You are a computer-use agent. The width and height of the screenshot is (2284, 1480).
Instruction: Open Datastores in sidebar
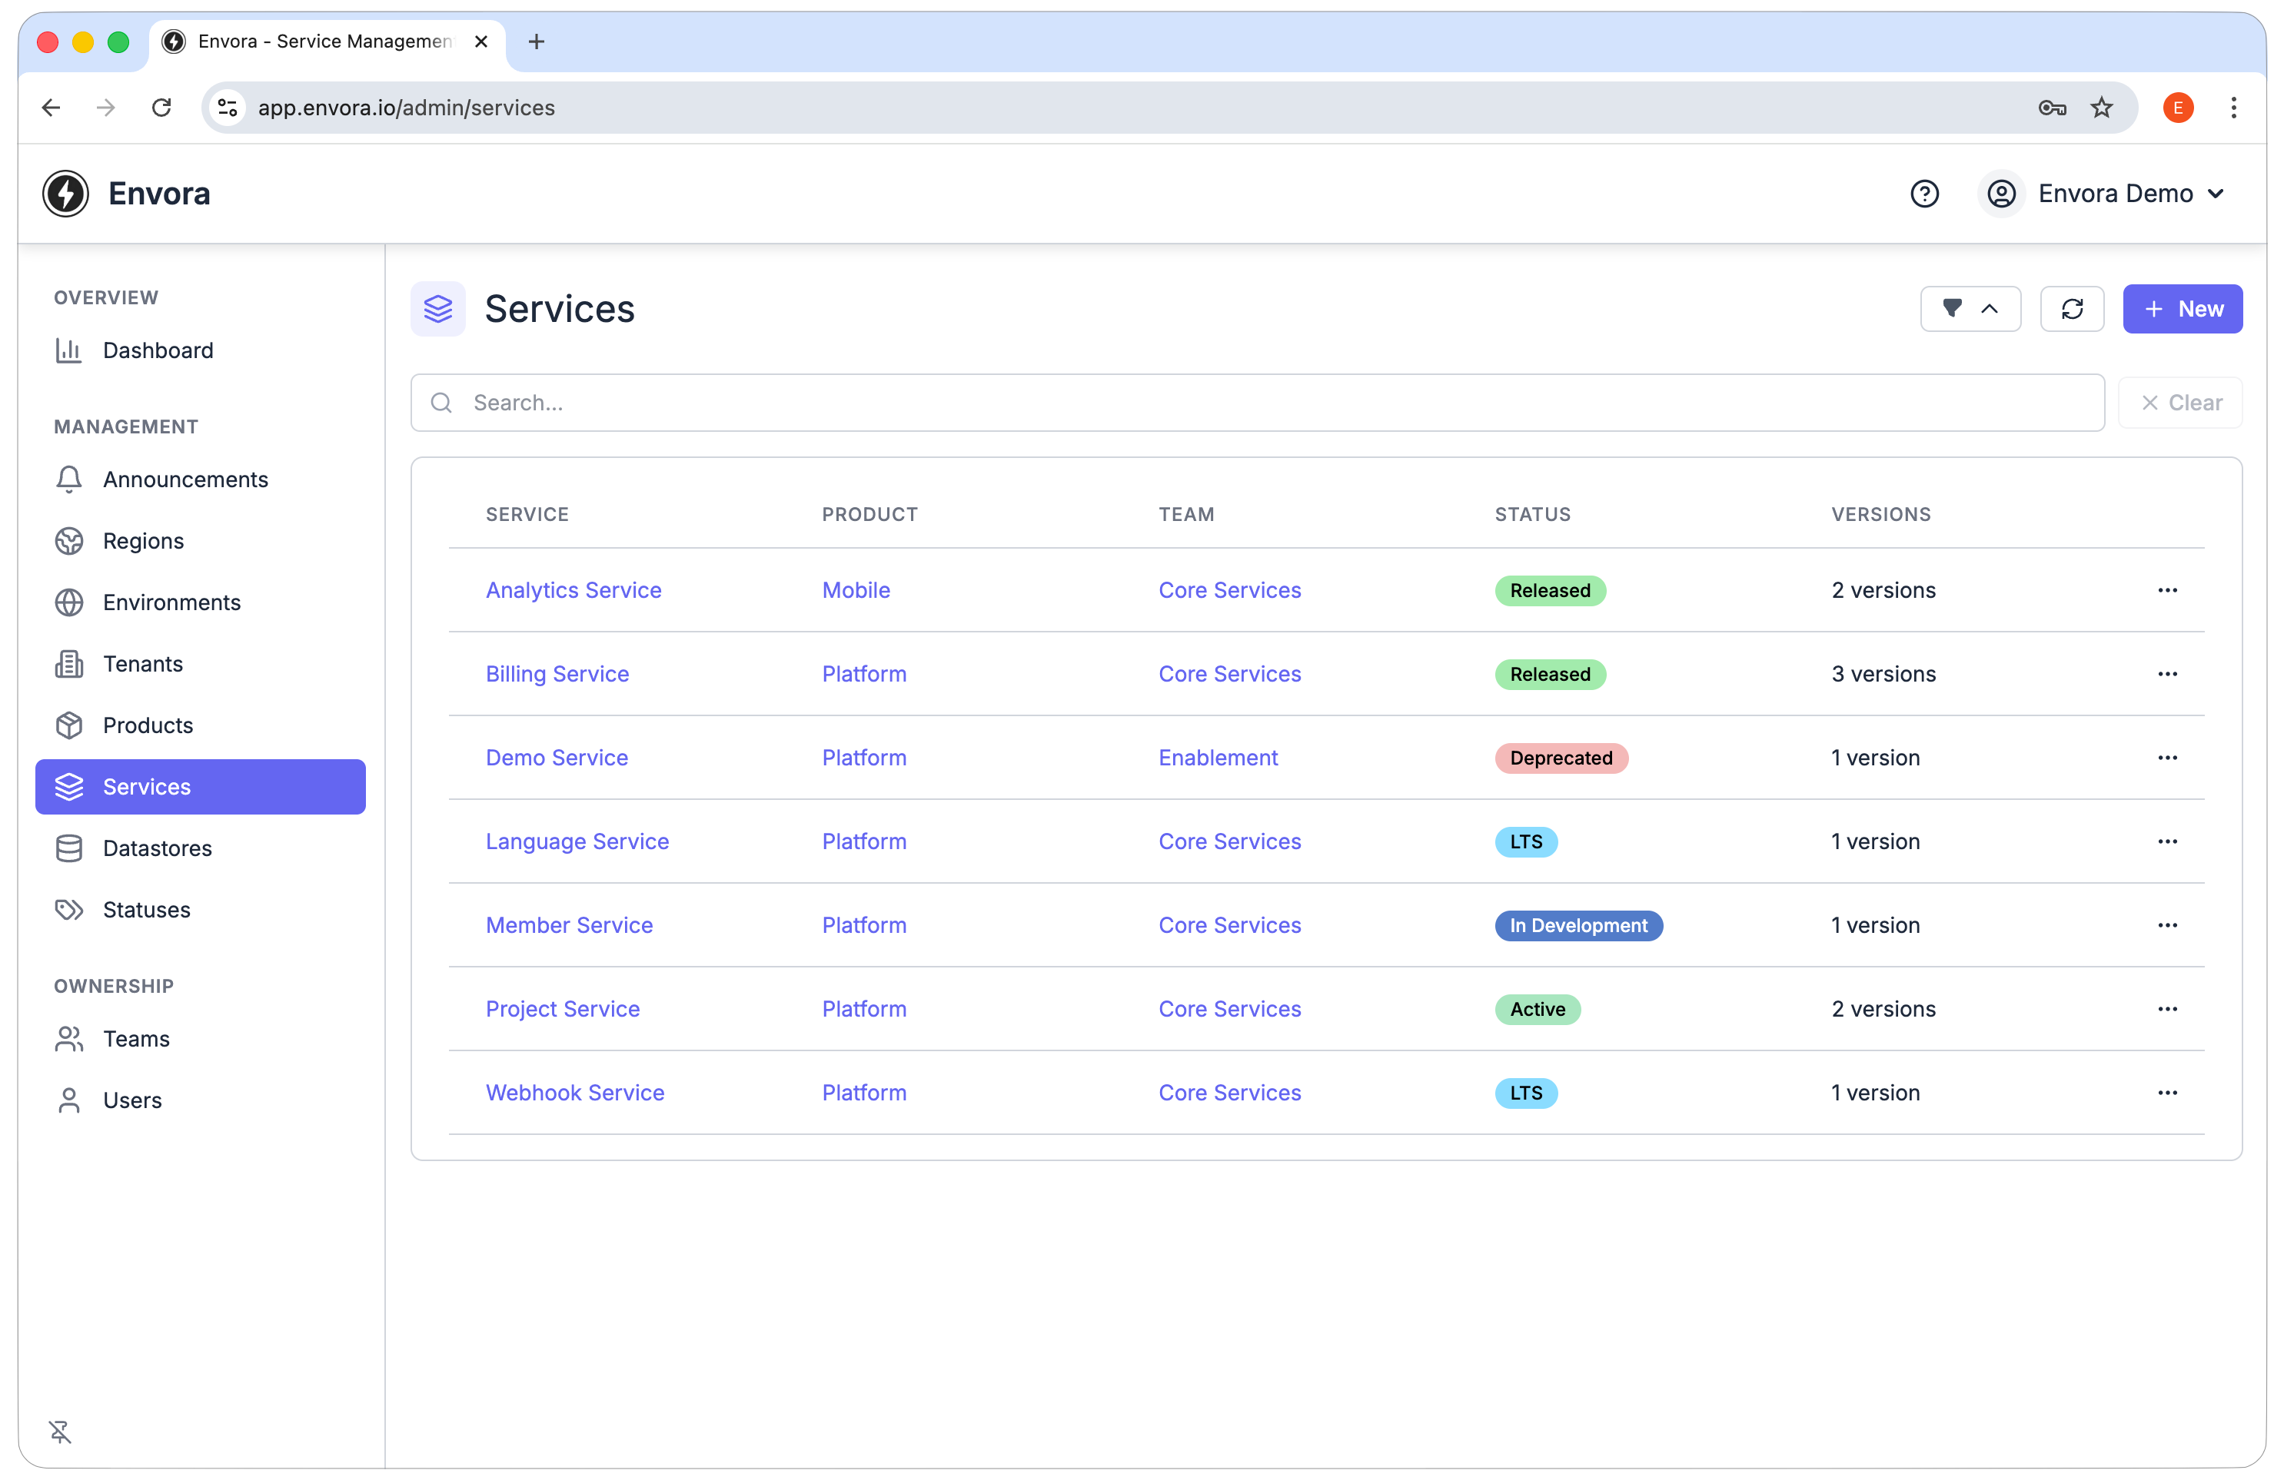click(x=201, y=848)
